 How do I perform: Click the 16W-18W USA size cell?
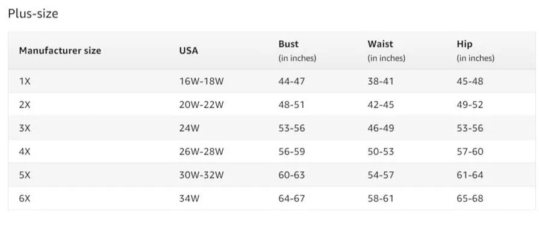click(201, 81)
